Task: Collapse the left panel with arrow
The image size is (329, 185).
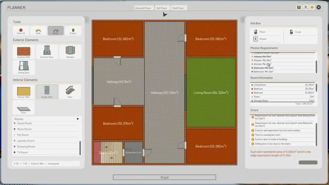Action: 86,20
